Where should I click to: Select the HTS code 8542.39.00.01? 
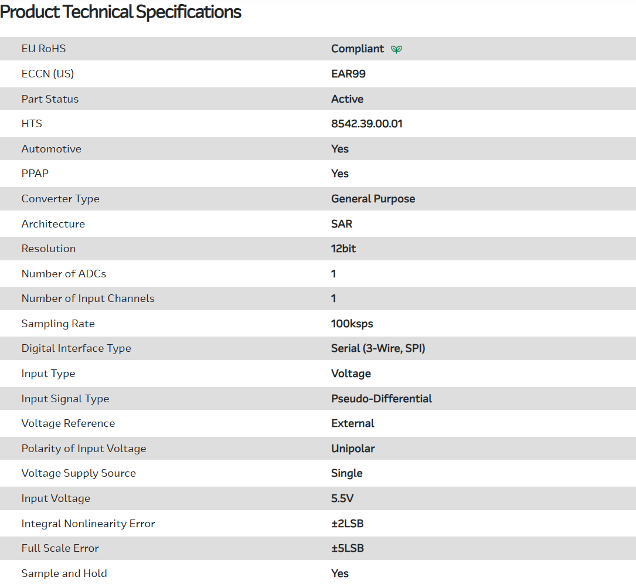367,124
